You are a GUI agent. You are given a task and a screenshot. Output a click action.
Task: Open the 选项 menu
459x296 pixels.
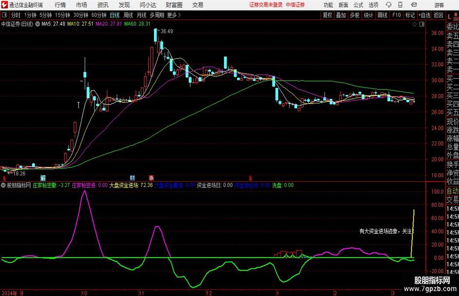point(373,5)
